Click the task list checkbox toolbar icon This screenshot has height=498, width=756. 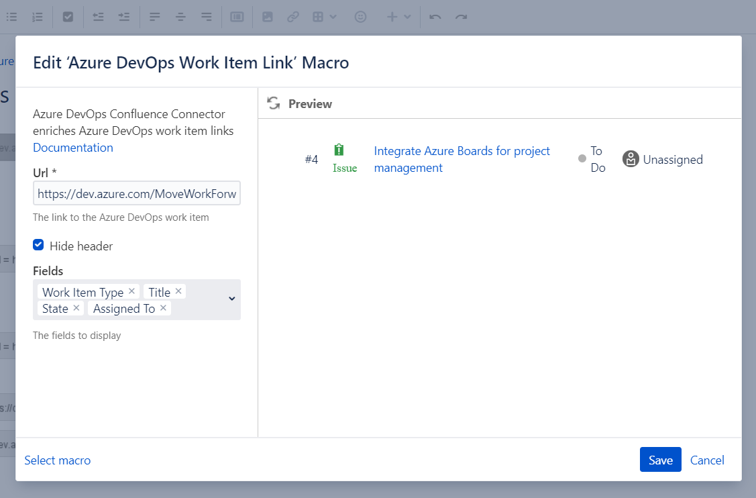click(68, 17)
